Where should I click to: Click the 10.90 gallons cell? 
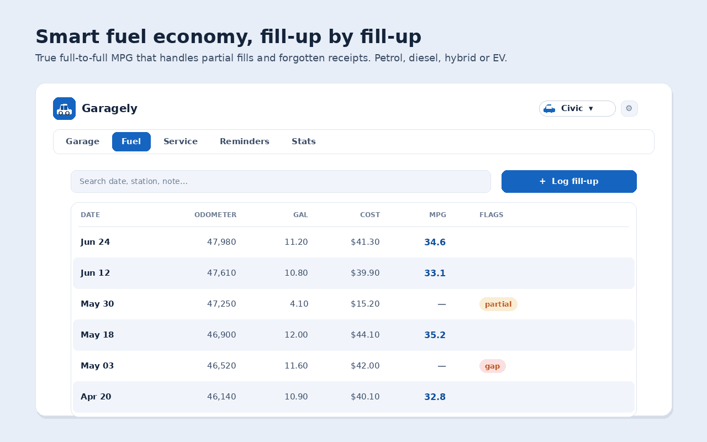(296, 397)
